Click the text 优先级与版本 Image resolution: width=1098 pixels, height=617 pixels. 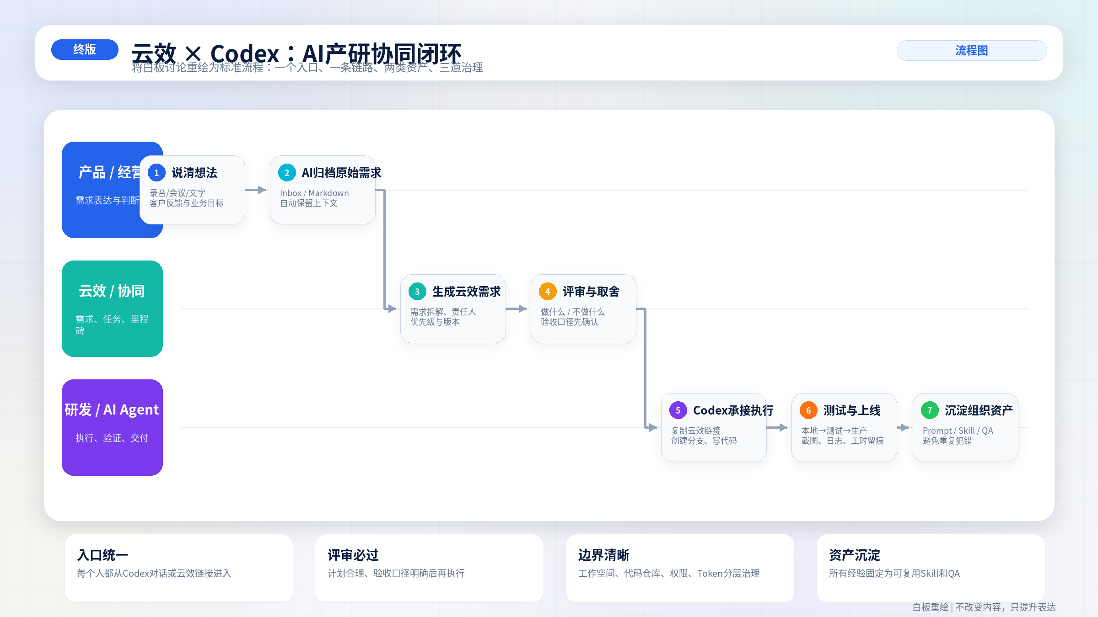[x=435, y=322]
